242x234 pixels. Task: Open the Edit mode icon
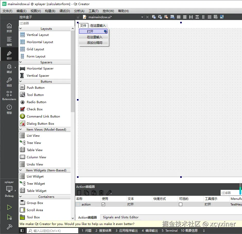tap(9, 41)
